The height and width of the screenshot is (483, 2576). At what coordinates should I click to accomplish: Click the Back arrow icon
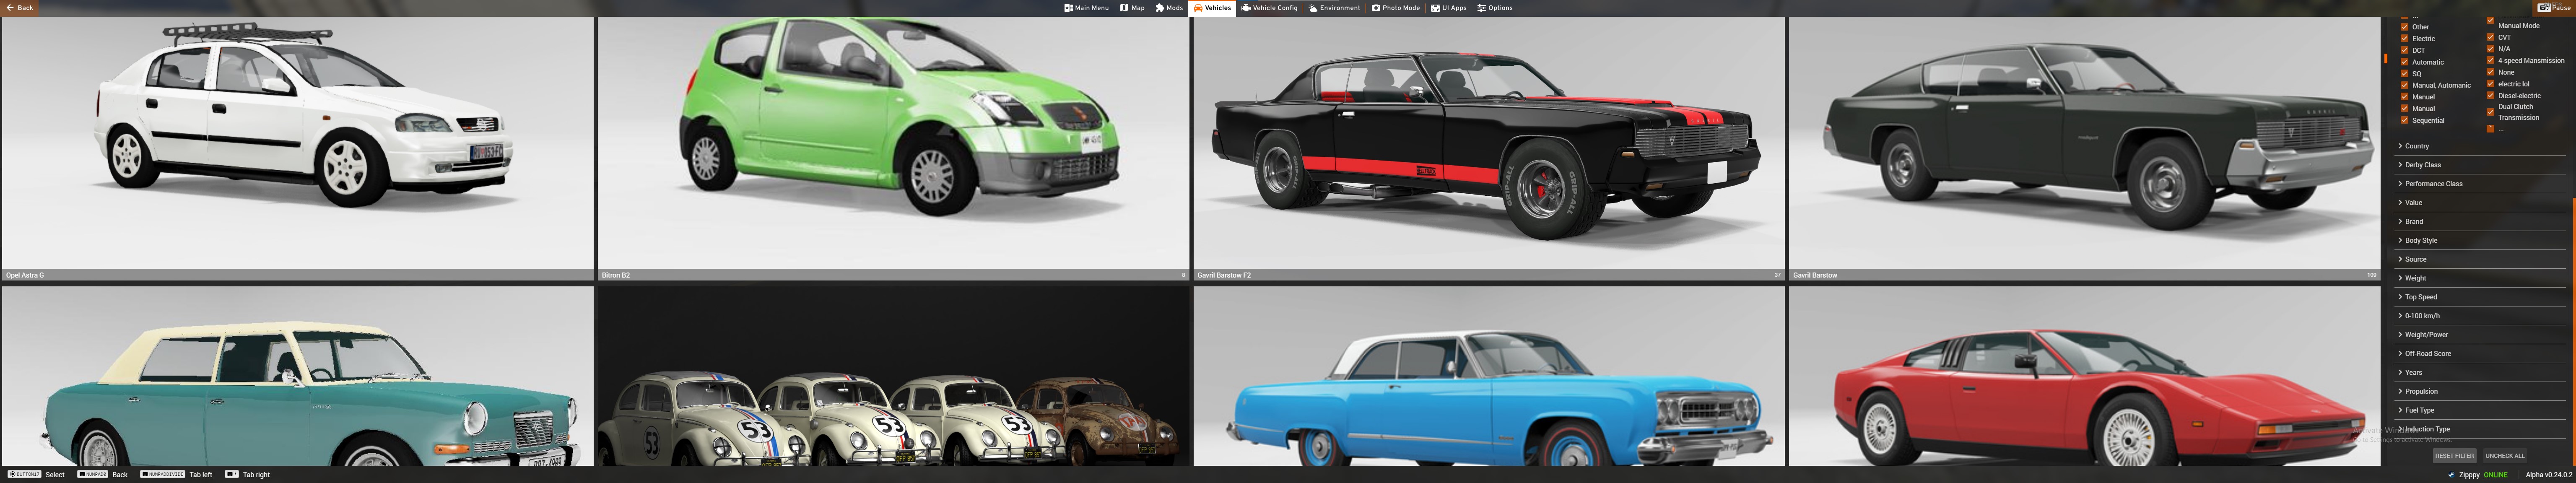tap(10, 8)
